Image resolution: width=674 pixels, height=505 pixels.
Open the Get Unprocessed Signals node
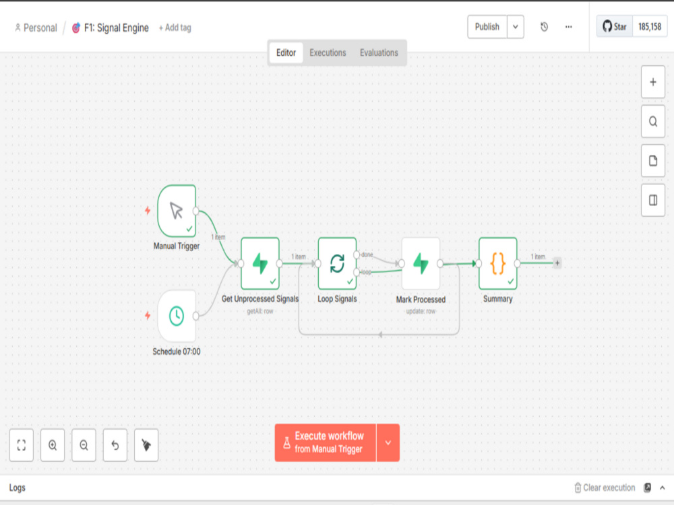point(260,263)
